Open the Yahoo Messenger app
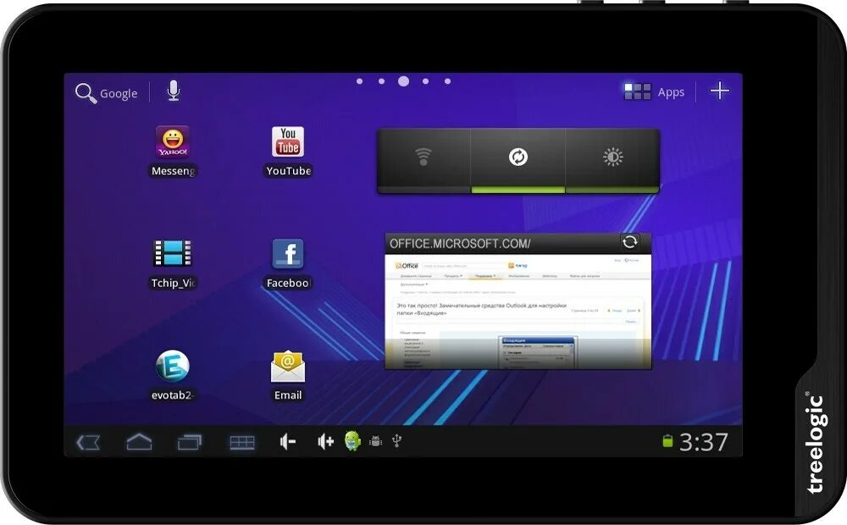The width and height of the screenshot is (847, 525). pyautogui.click(x=173, y=152)
